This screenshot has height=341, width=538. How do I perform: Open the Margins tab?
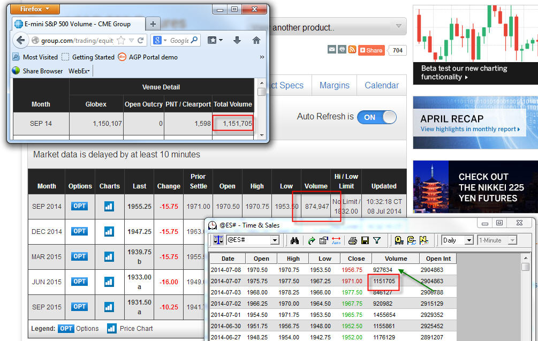(334, 85)
